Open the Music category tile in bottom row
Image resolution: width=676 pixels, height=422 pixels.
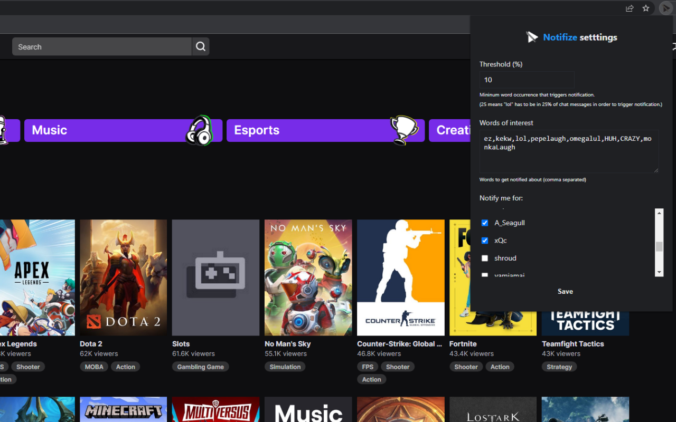click(x=308, y=409)
